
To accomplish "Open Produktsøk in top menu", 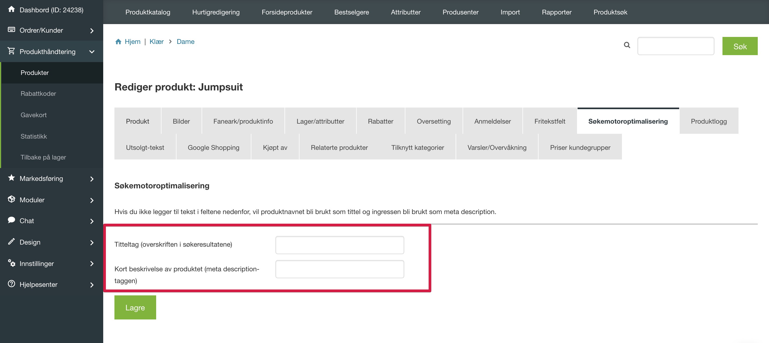I will click(610, 12).
